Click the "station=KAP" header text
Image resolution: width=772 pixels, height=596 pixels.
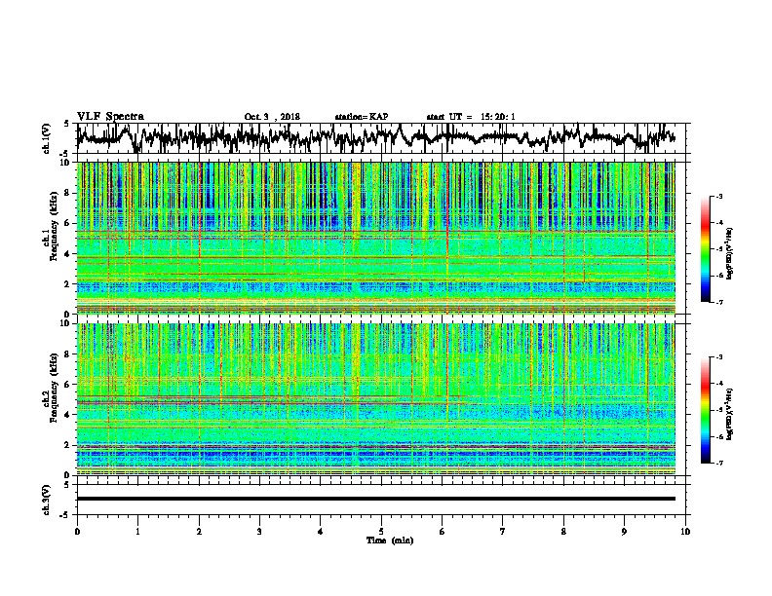pos(362,117)
